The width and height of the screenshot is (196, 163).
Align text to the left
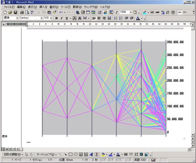coord(94,18)
